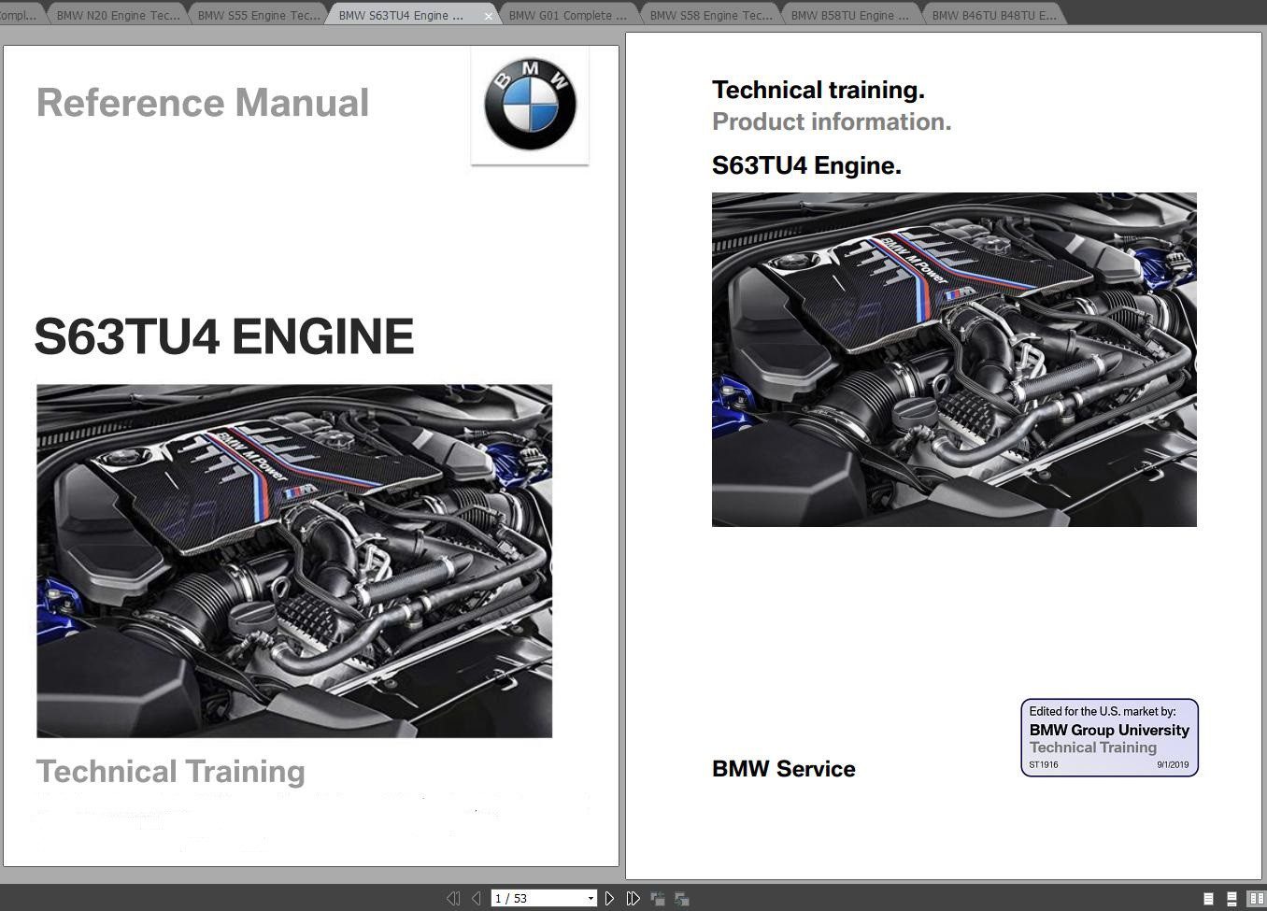Go to the next page
Screen dimensions: 1267x911
click(609, 898)
